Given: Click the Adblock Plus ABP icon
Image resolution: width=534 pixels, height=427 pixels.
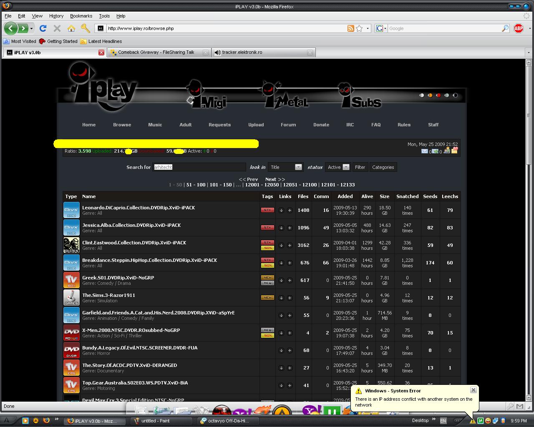Looking at the screenshot, I should click(519, 28).
